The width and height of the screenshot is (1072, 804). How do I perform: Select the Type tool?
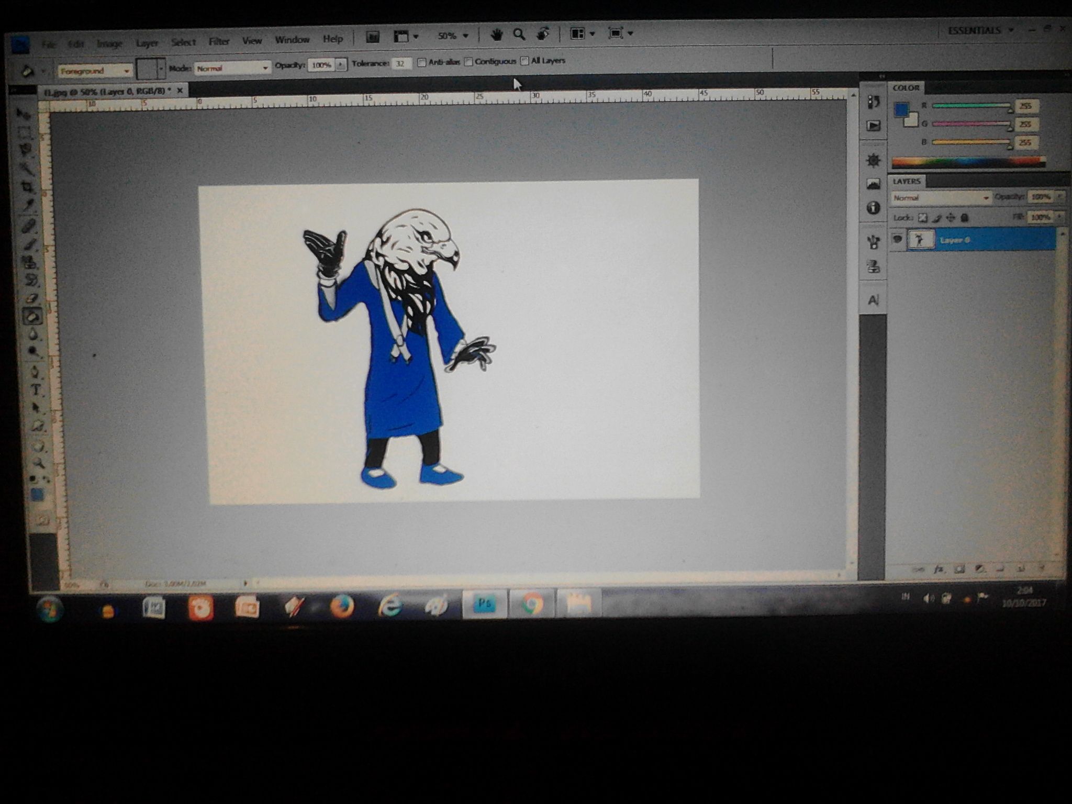pos(36,390)
